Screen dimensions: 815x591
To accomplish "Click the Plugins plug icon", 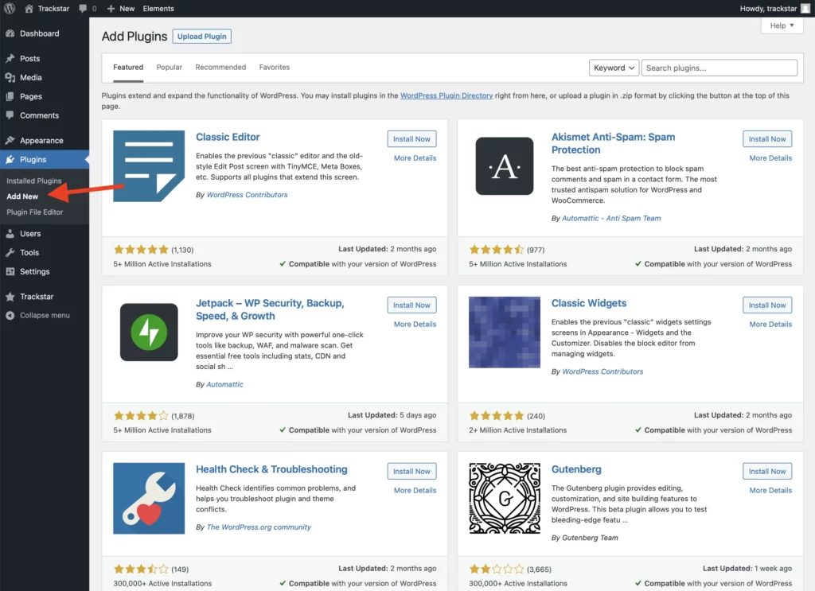I will [10, 159].
